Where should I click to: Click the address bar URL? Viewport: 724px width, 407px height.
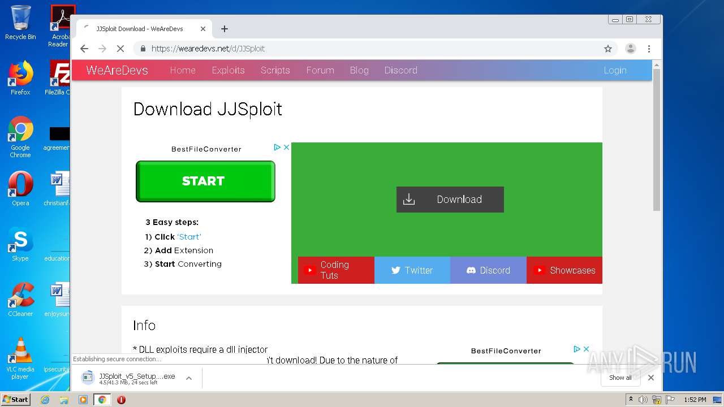208,49
